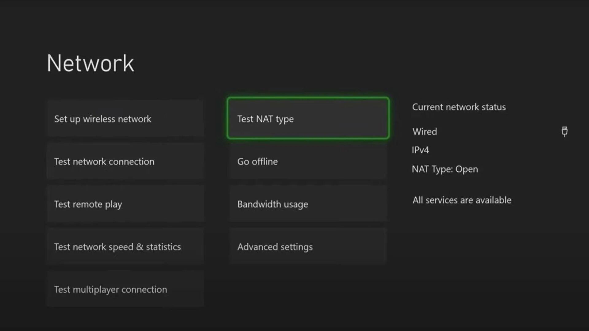Open Test network speed & statistics

click(125, 246)
